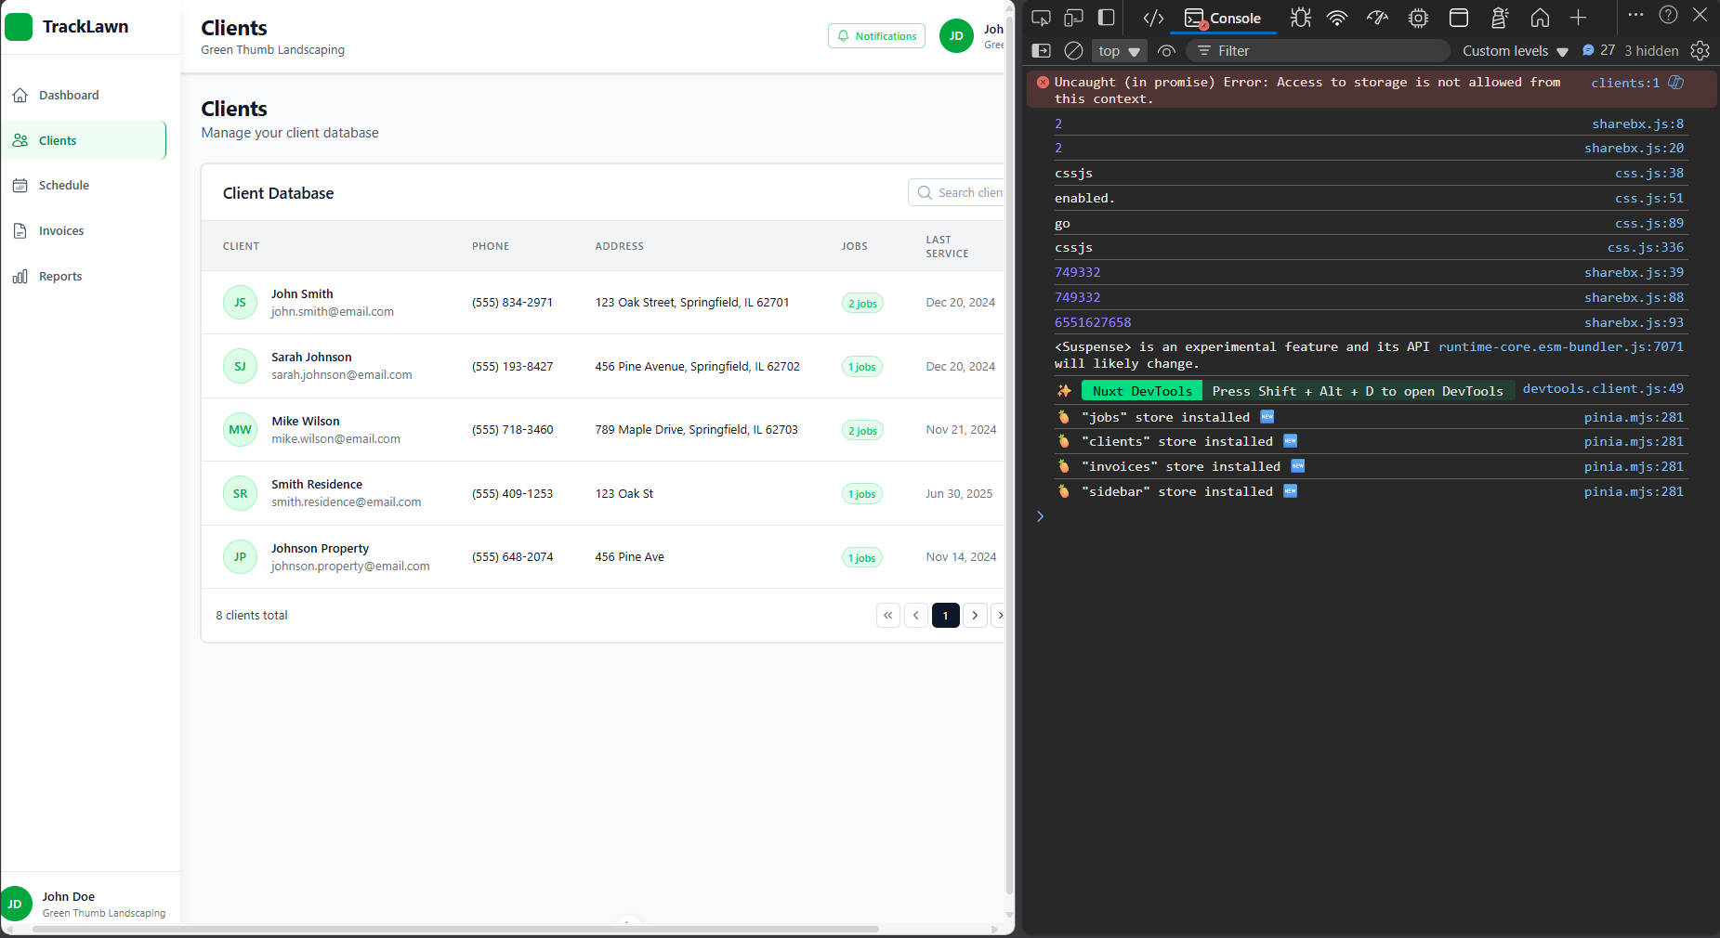
Task: Open the Sources bug icon in DevTools
Action: (x=1300, y=18)
